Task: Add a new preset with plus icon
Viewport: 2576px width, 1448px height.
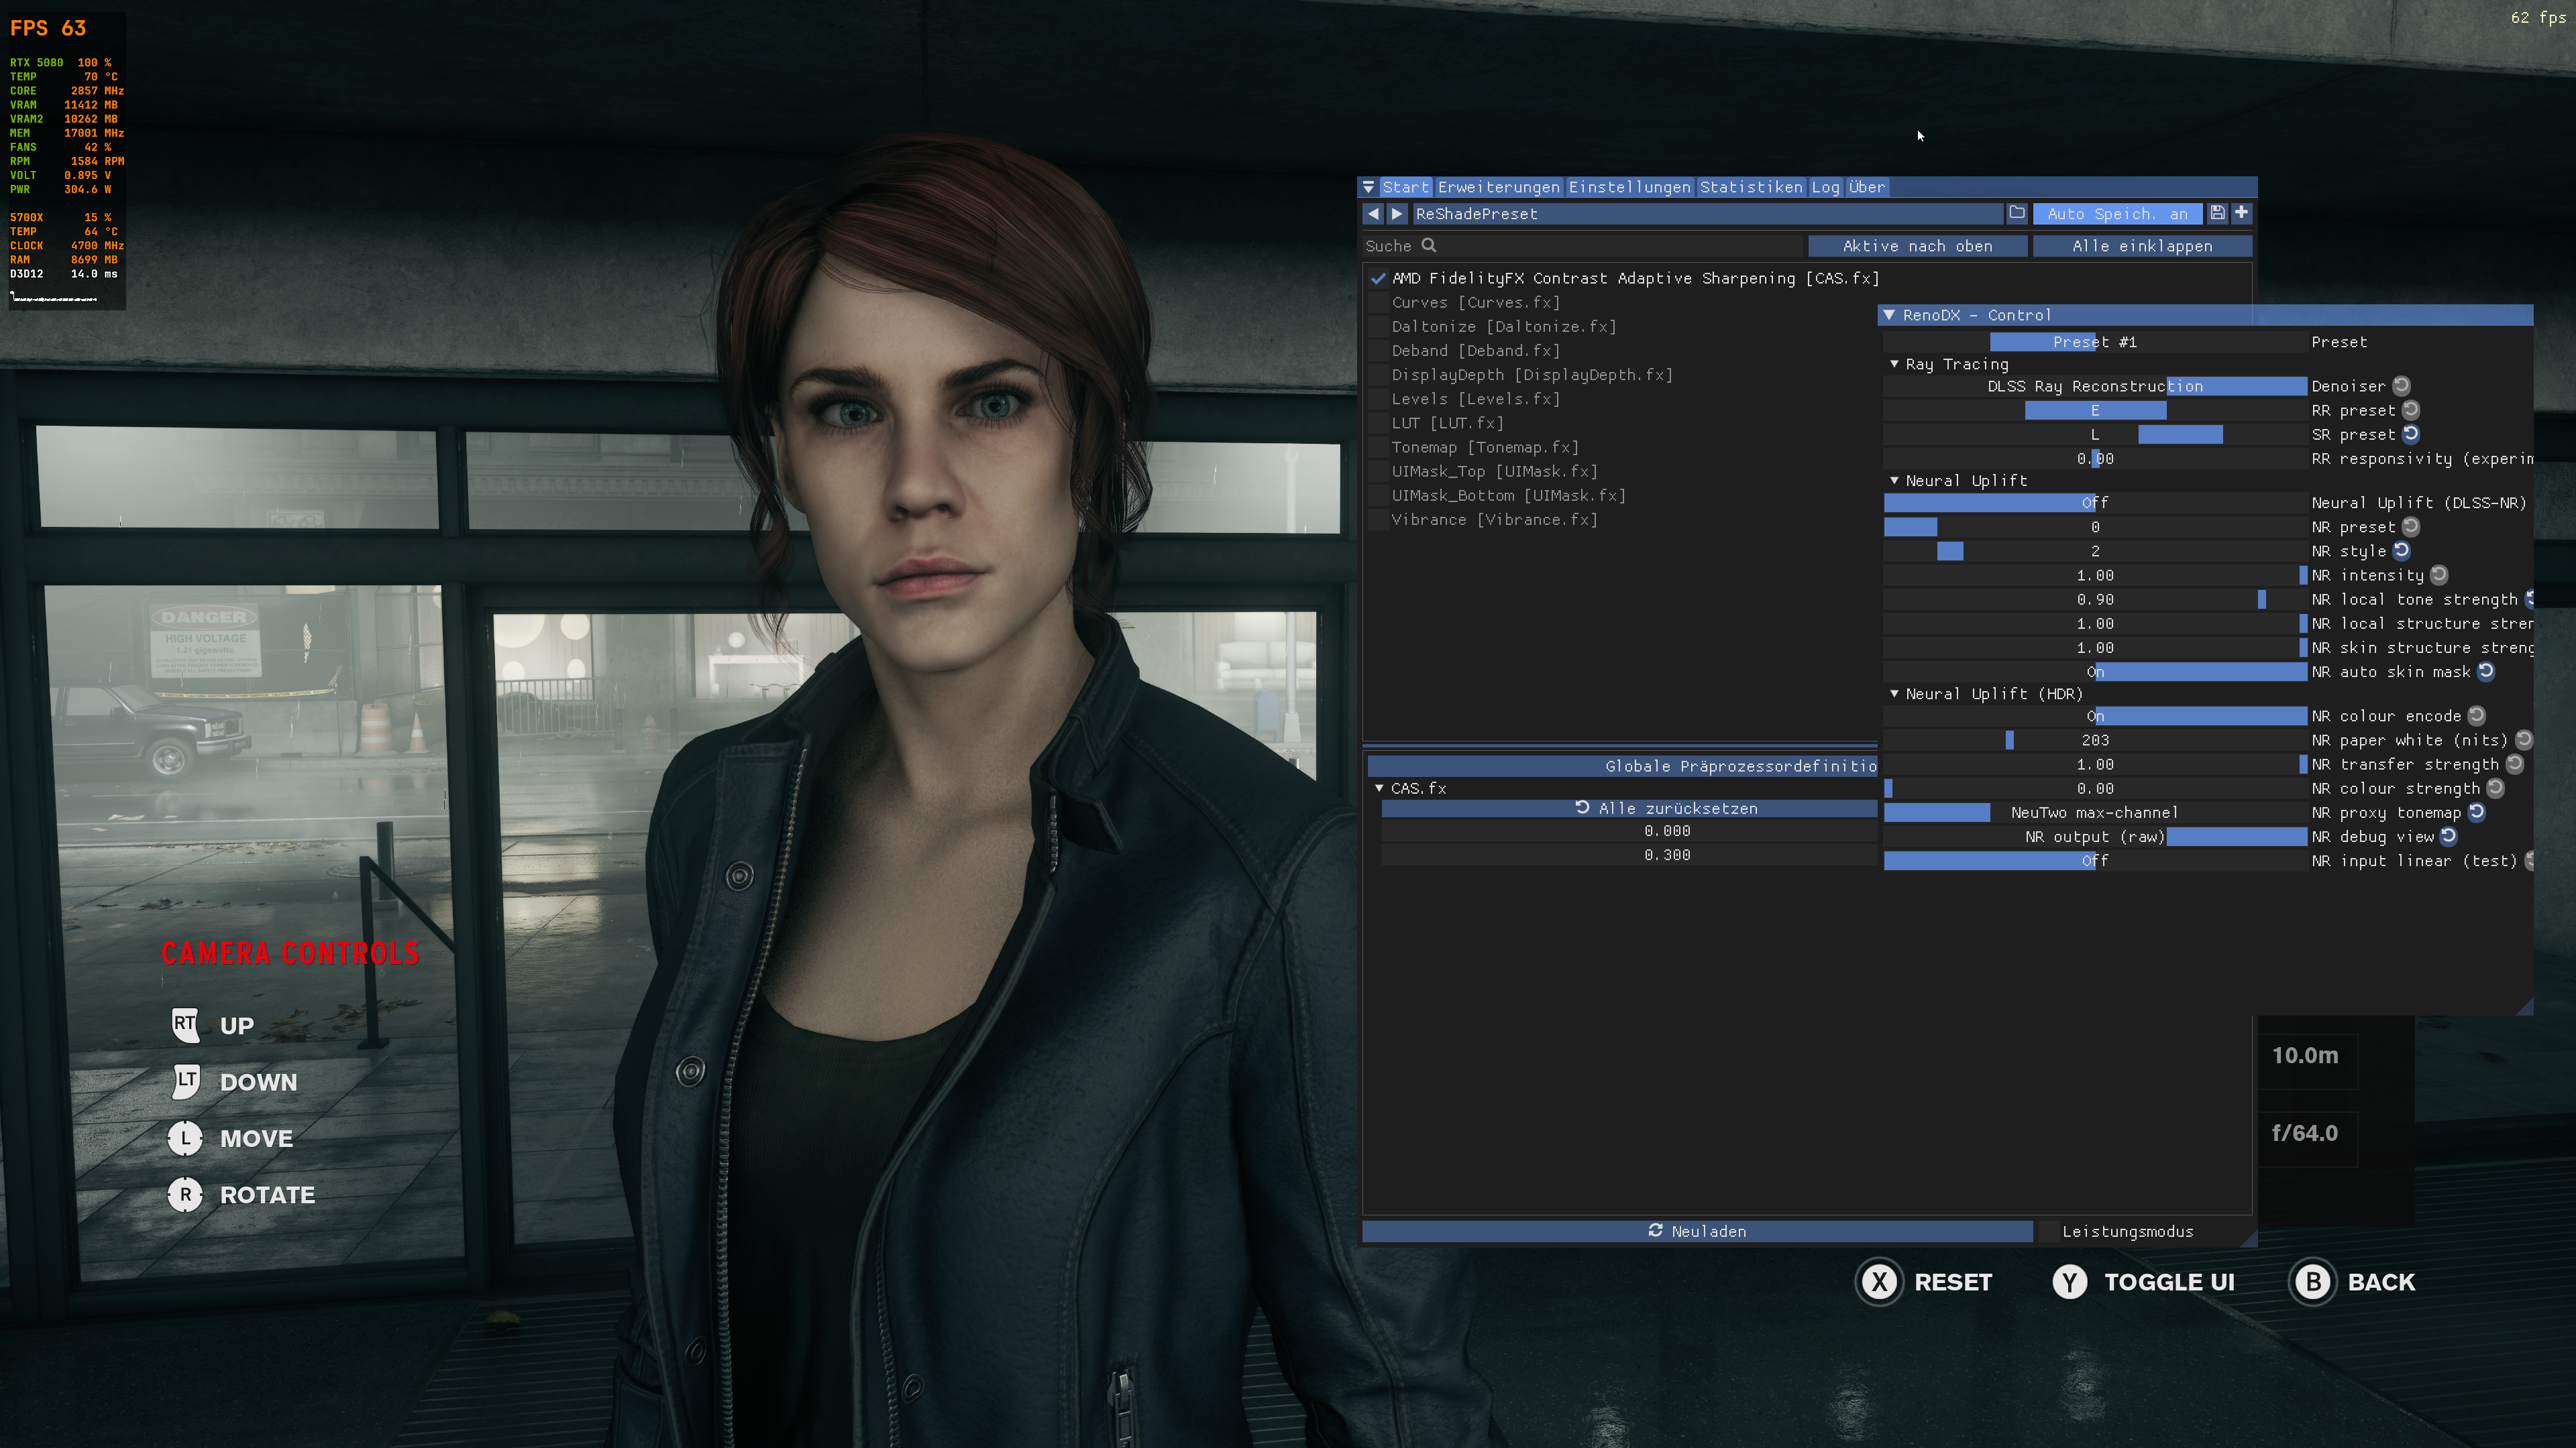Action: pos(2241,213)
